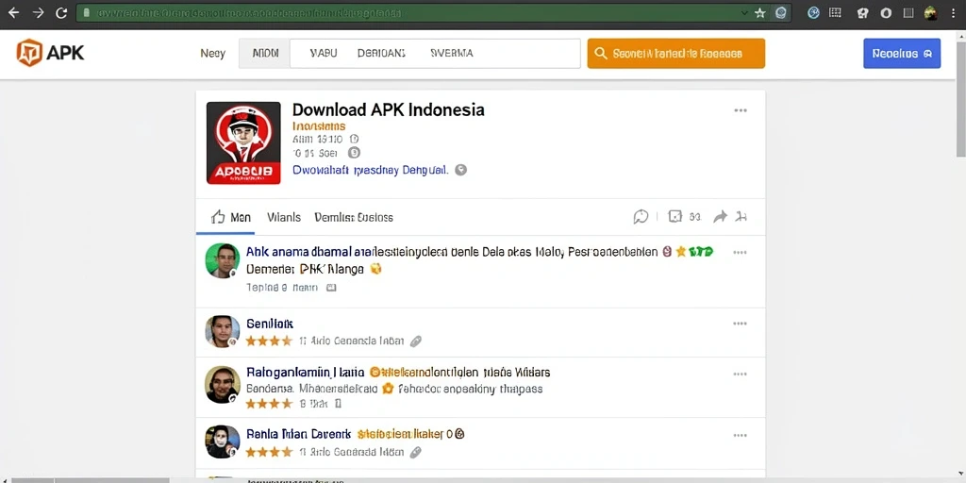Open the third tab beside Vilanls

tap(354, 218)
